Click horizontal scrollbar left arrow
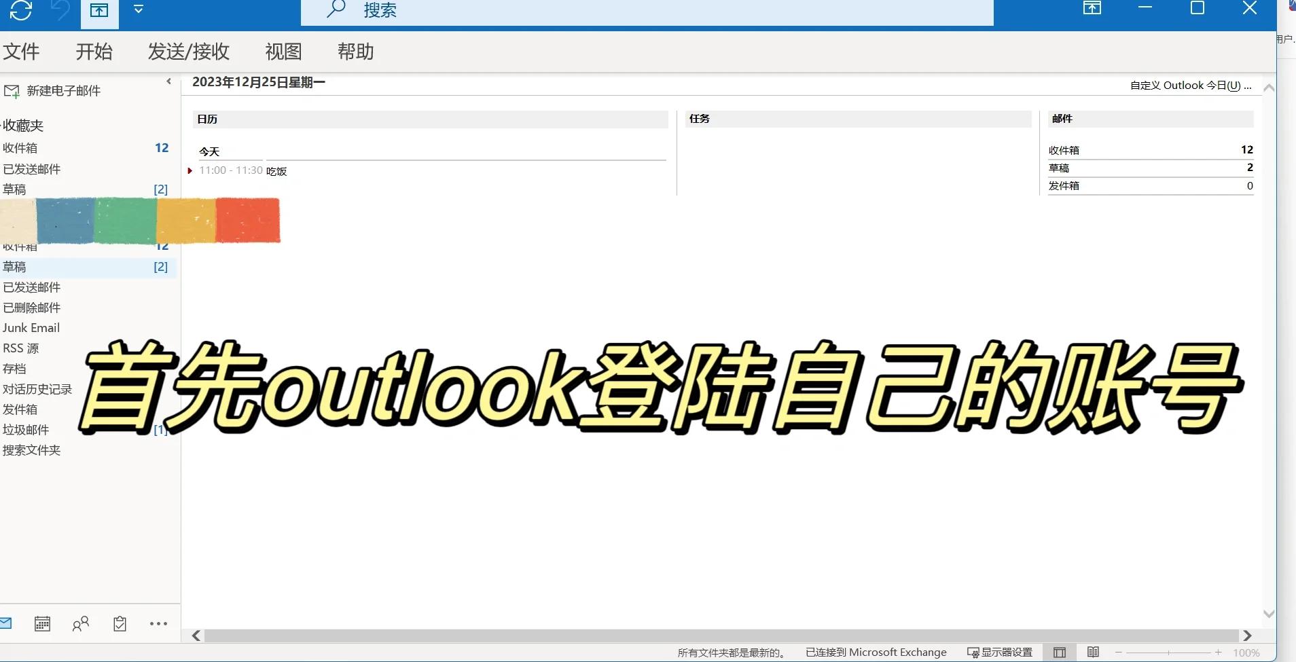 point(196,636)
